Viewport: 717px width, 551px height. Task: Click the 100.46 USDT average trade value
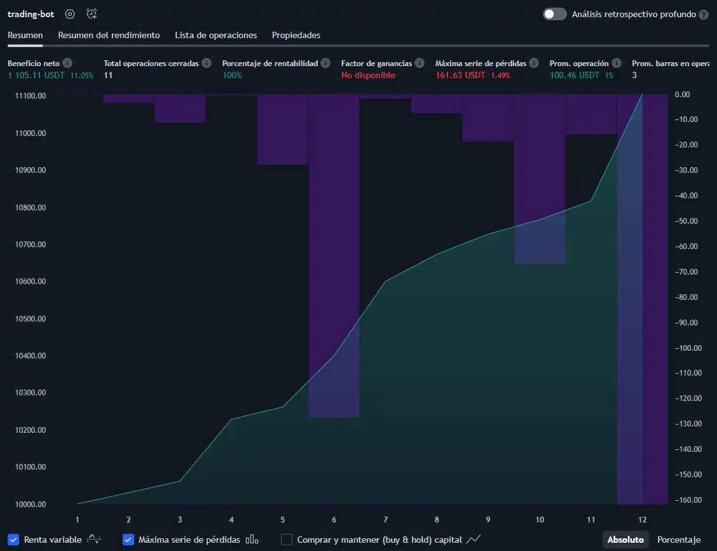coord(575,75)
